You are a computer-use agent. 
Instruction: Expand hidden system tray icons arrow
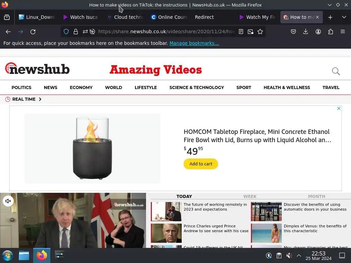299,255
